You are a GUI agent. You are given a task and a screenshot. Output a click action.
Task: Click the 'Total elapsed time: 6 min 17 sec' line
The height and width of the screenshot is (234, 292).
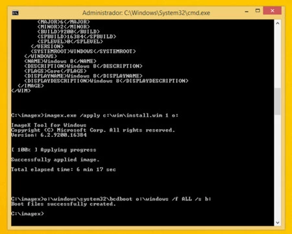click(64, 169)
